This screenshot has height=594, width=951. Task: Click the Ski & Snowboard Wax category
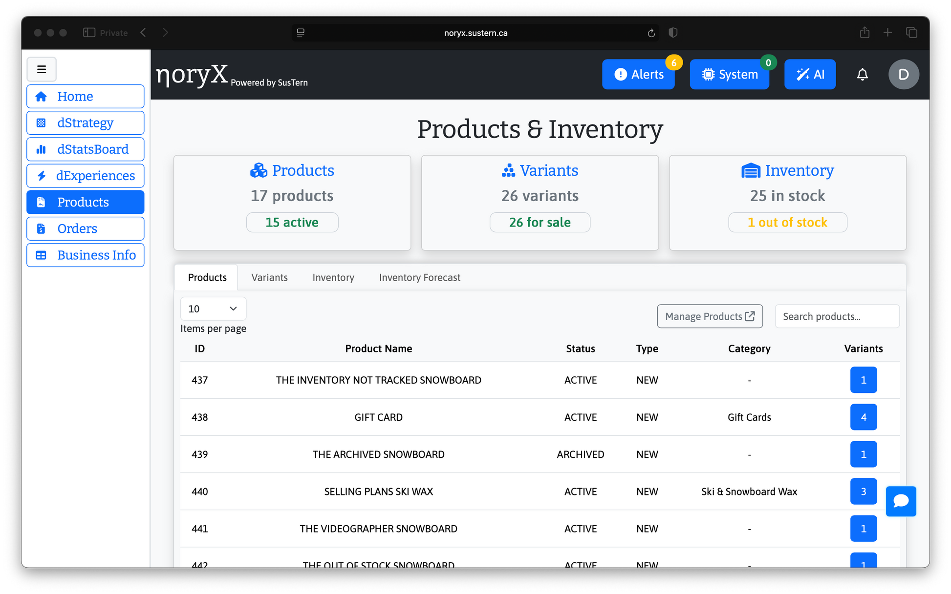(749, 492)
